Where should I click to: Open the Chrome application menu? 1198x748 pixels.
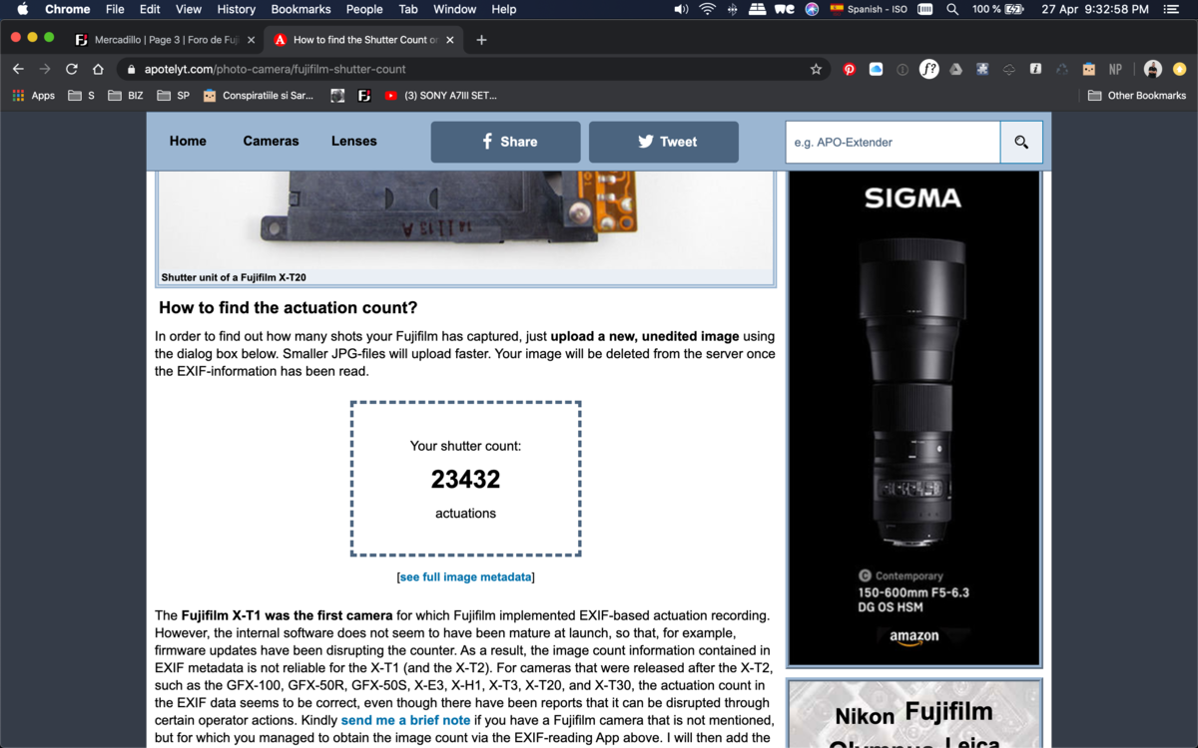click(x=67, y=9)
